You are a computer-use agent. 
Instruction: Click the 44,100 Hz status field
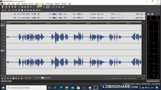126,84
